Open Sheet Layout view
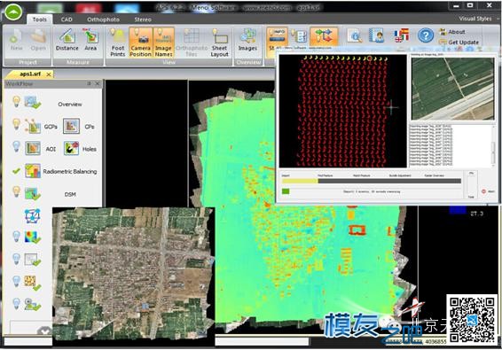The height and width of the screenshot is (350, 502). pos(219,43)
